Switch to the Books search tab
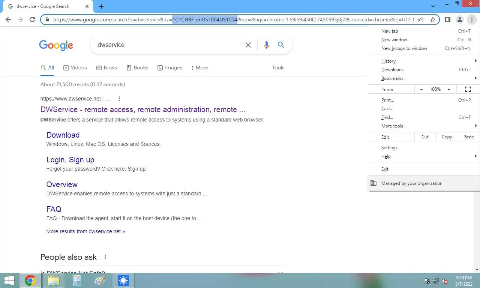The height and width of the screenshot is (288, 480). click(x=137, y=68)
